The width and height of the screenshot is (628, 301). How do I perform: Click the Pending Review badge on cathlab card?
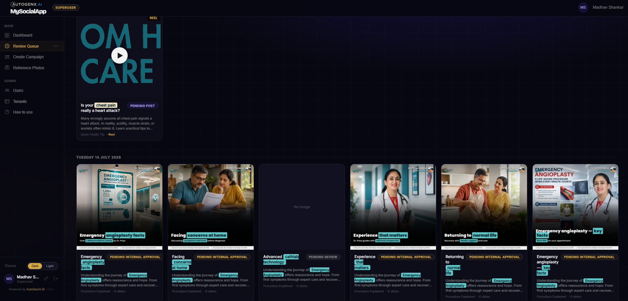tap(323, 257)
